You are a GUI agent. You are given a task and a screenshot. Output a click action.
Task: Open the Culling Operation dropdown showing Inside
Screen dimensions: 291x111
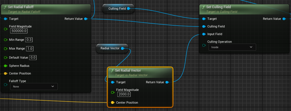click(232, 47)
